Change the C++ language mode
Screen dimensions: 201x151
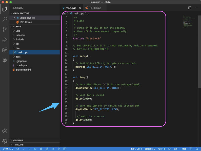point(176,149)
